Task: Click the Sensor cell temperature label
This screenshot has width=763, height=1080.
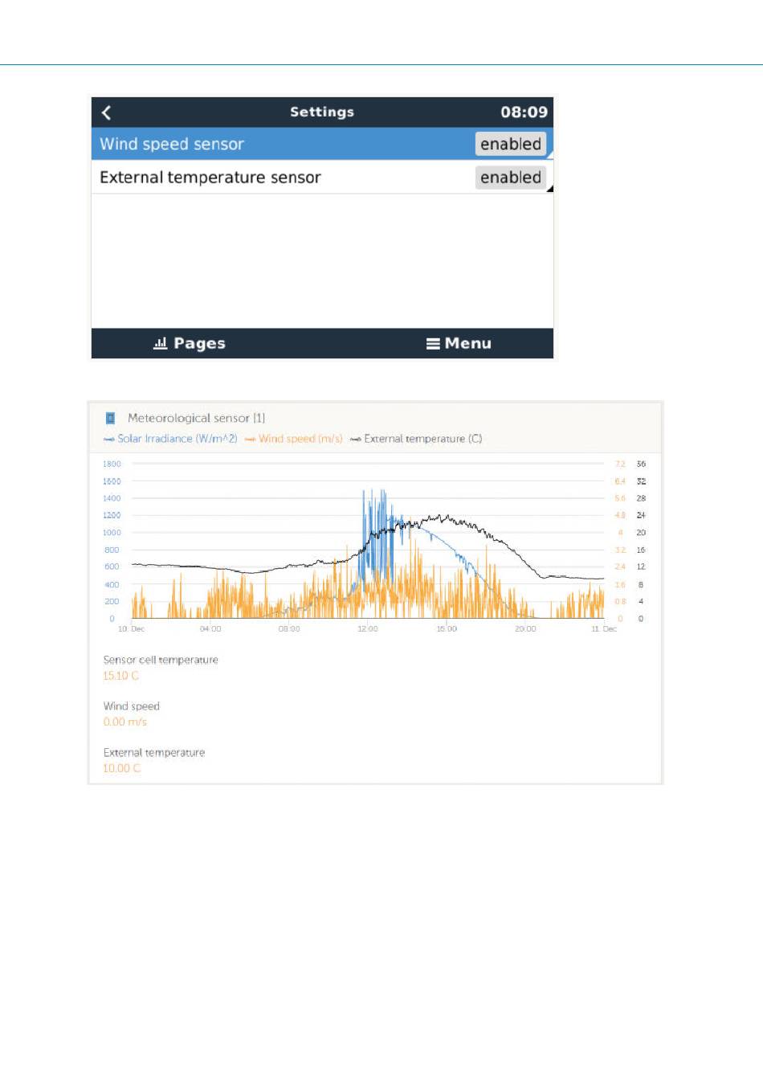Action: coord(161,660)
